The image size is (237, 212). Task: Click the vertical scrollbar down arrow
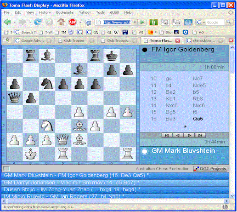pyautogui.click(x=232, y=196)
